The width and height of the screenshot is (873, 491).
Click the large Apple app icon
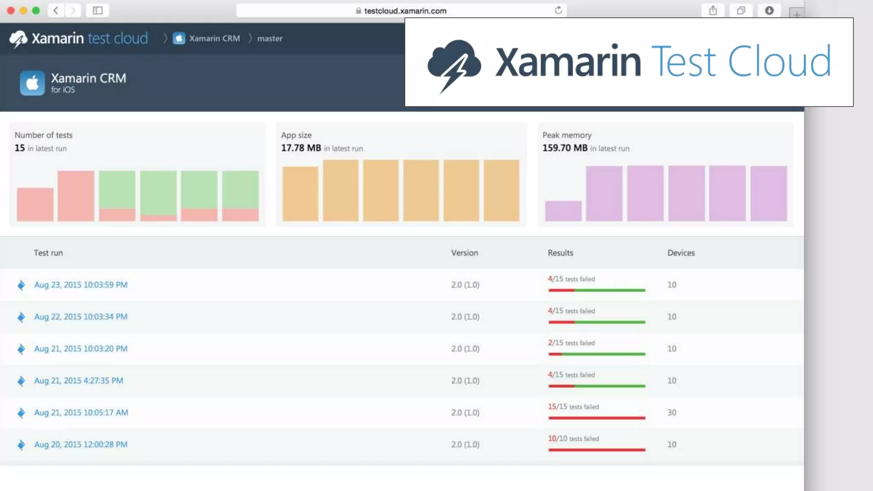coord(32,83)
